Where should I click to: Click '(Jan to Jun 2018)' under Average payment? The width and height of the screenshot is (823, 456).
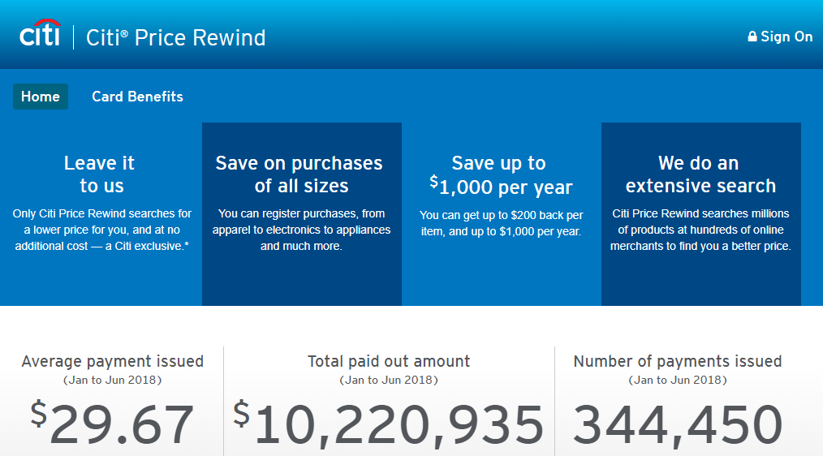[x=112, y=380]
